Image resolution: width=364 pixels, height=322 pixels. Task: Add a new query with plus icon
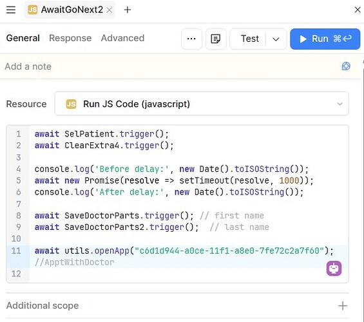pyautogui.click(x=128, y=10)
